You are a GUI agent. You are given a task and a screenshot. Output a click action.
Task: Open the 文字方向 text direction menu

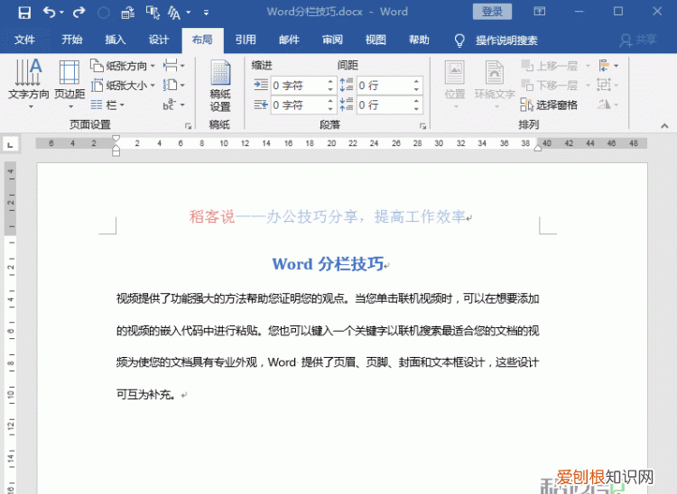point(29,84)
